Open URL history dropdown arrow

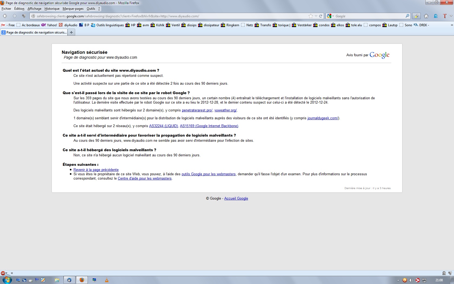click(316, 16)
